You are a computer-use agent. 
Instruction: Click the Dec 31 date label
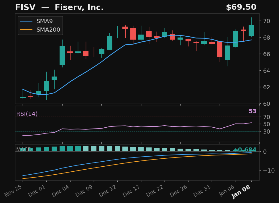point(203,191)
